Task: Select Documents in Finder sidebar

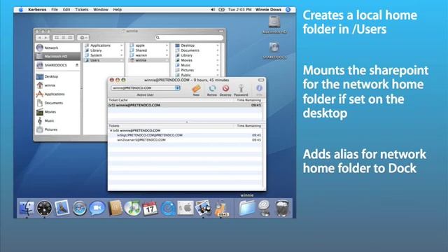Action: coord(57,103)
